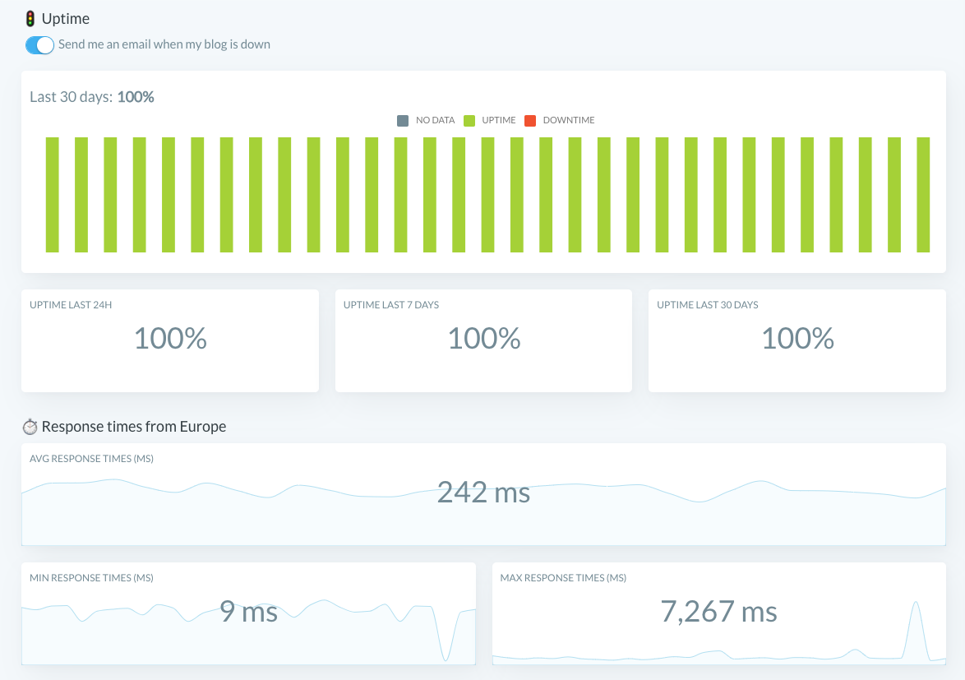
Task: Click the DOWNTIME color swatch in legend
Action: click(529, 120)
